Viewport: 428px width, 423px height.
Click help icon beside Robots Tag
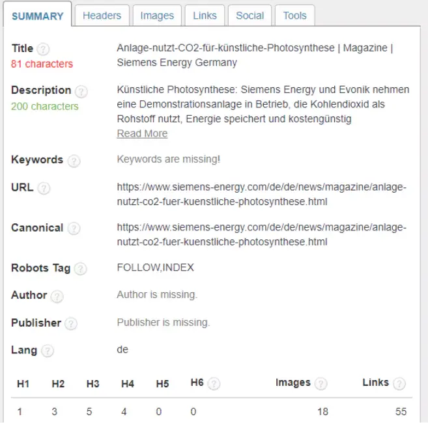[x=80, y=268]
